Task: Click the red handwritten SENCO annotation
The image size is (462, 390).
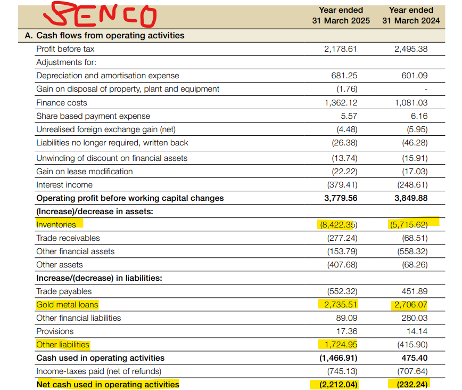Action: click(x=103, y=16)
